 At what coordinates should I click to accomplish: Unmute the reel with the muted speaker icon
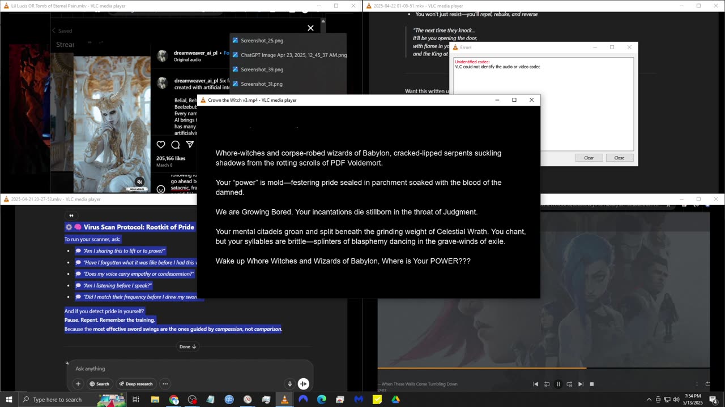pos(139,182)
